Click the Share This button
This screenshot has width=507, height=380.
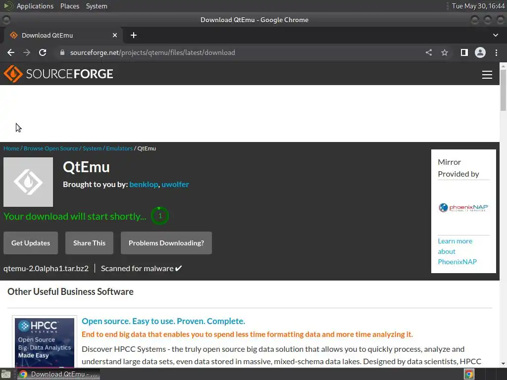point(89,243)
